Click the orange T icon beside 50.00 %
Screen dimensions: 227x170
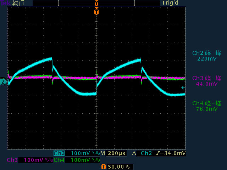103,167
